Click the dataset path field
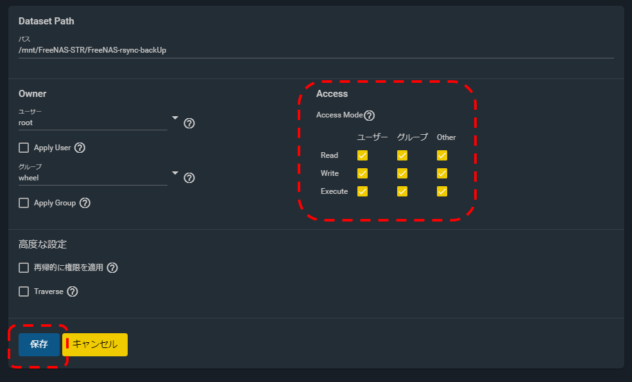 [316, 50]
